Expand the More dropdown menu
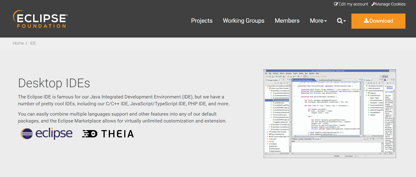 click(x=318, y=21)
